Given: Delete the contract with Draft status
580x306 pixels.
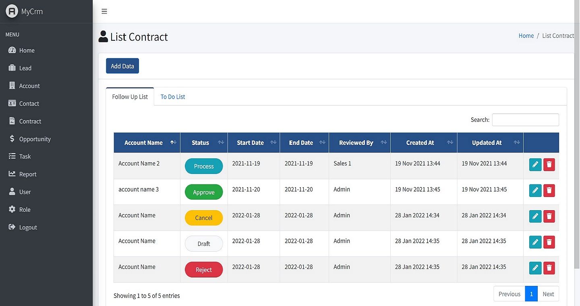Looking at the screenshot, I should 549,242.
